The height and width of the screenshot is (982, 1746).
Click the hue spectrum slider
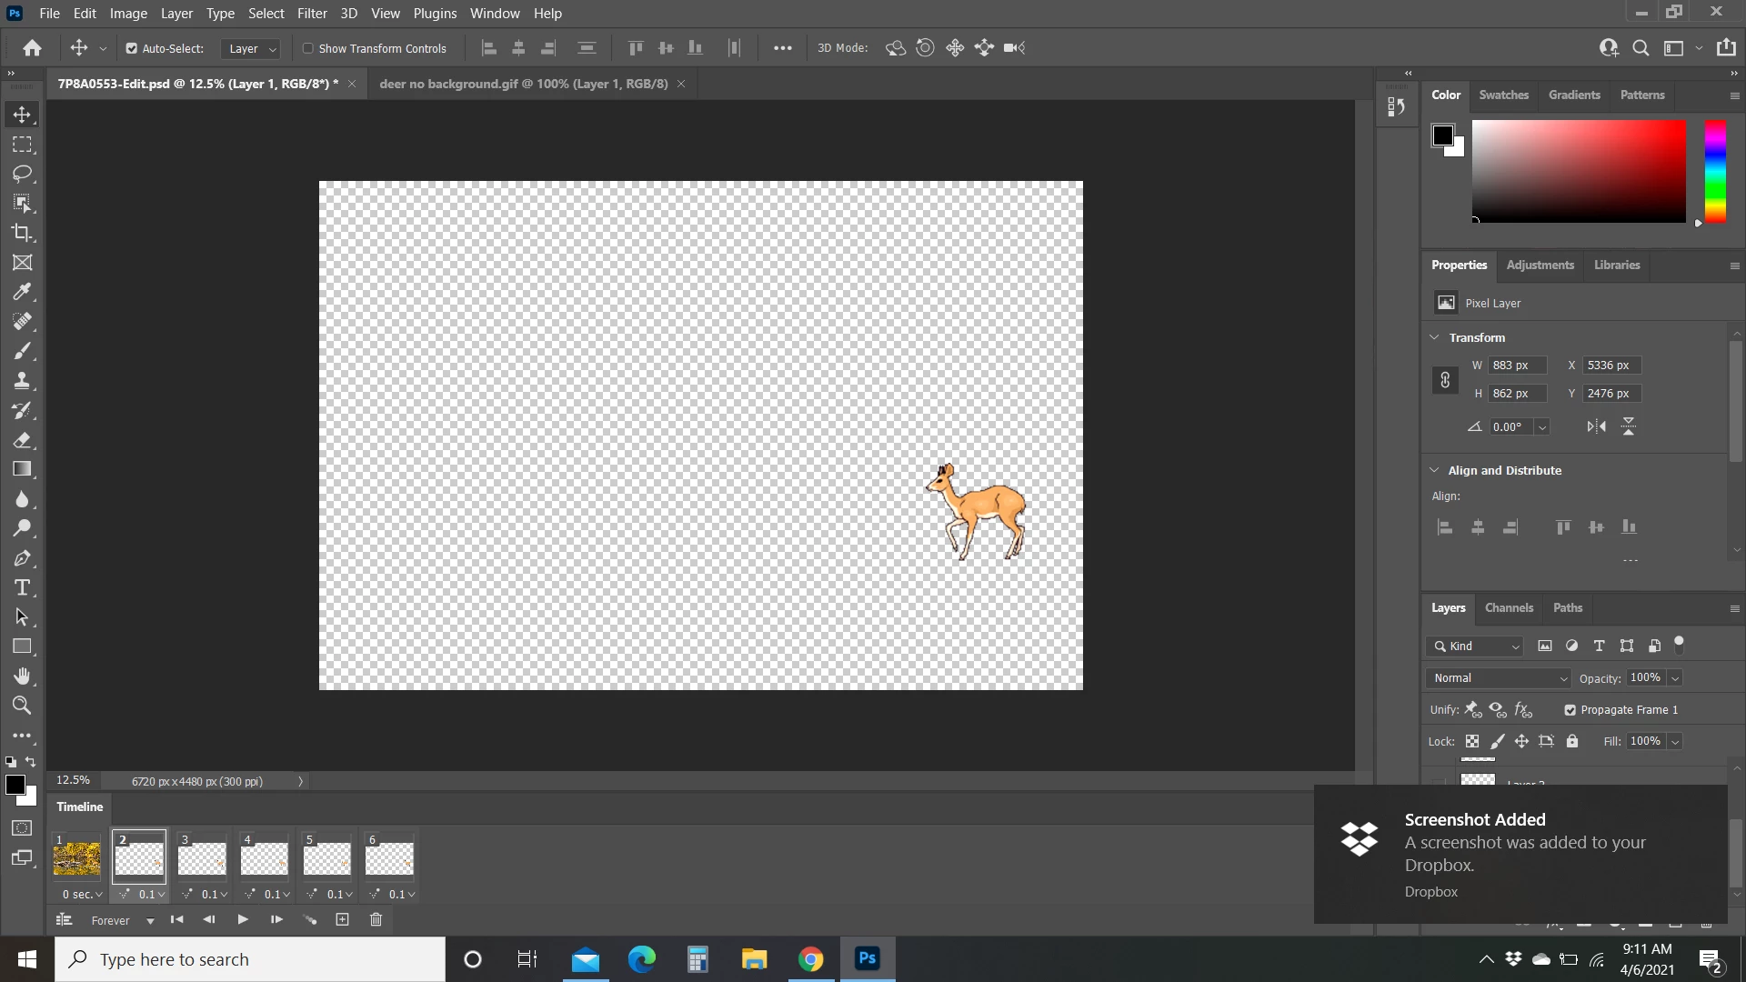(x=1715, y=171)
